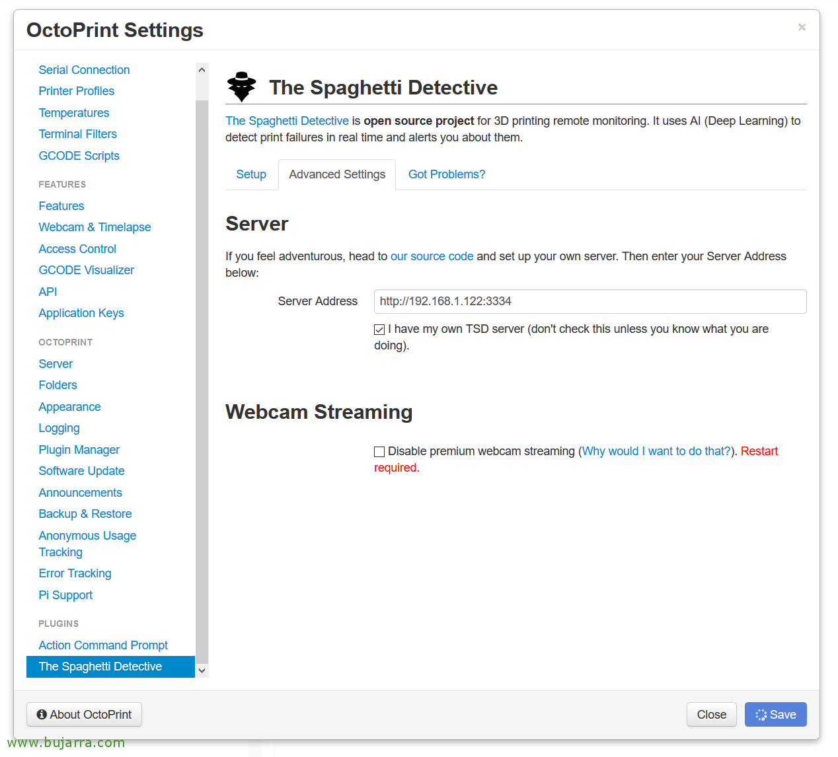Select the Advanced Settings tab
The width and height of the screenshot is (838, 757).
337,174
